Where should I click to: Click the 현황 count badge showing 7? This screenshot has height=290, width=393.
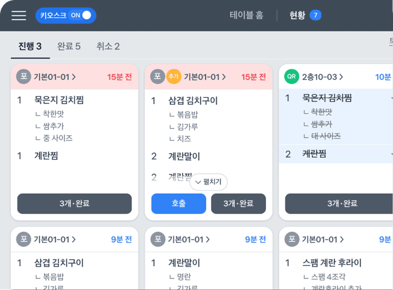coord(315,15)
